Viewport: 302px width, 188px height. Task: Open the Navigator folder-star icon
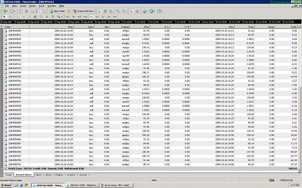tap(32, 11)
